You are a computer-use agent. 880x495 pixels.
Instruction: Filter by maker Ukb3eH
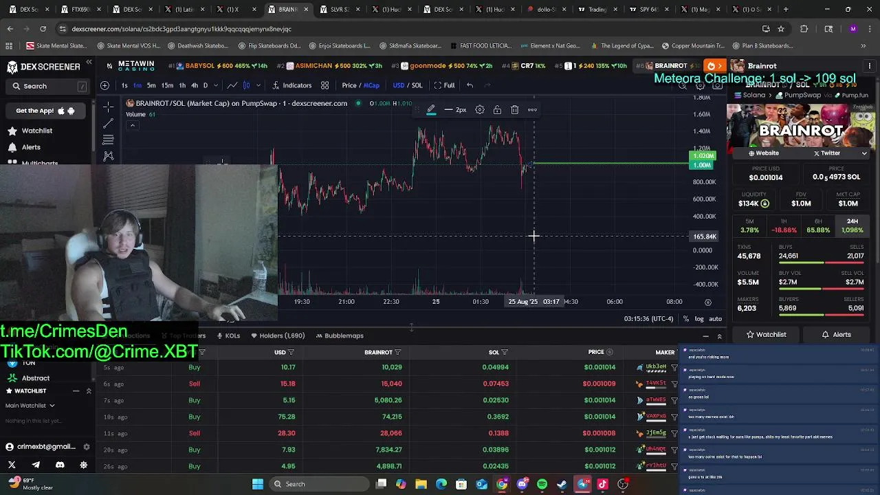point(674,367)
